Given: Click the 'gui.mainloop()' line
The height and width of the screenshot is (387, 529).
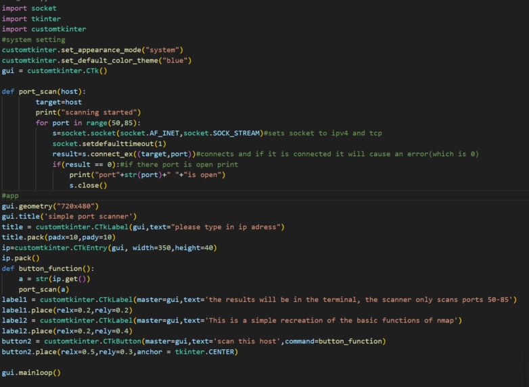Looking at the screenshot, I should 31,373.
